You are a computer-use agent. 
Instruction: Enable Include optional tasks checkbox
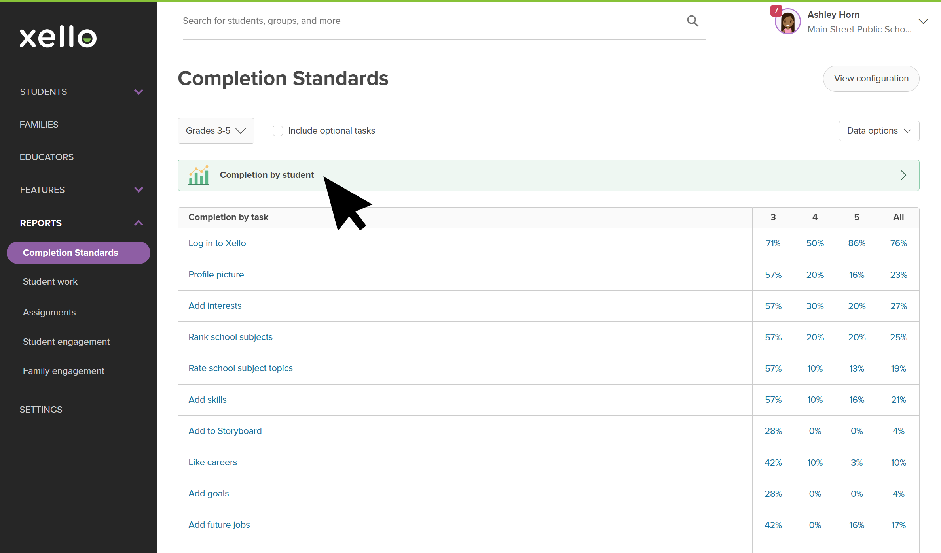tap(278, 131)
